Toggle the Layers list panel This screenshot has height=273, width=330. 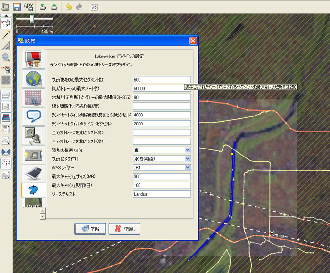6,95
